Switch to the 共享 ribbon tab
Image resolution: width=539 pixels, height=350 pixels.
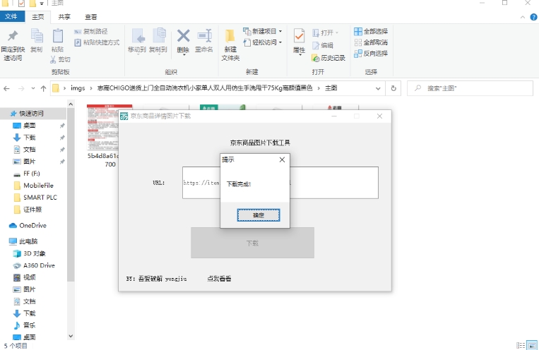point(64,16)
